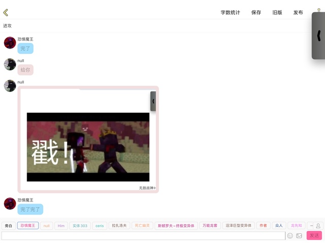This screenshot has width=325, height=243.
Task: Expand more characters with the dash button
Action: pyautogui.click(x=311, y=226)
